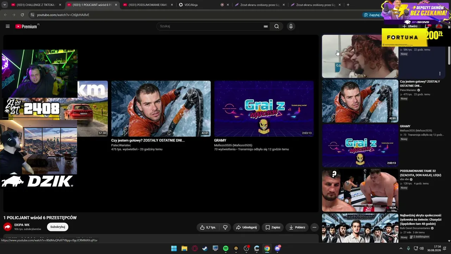
Task: Switch to Google Chrome on the taskbar
Action: pos(267,248)
